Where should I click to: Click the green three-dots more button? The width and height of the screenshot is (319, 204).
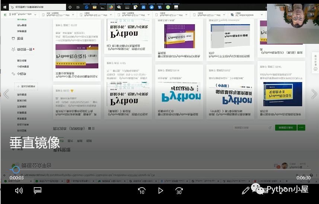click(x=301, y=128)
